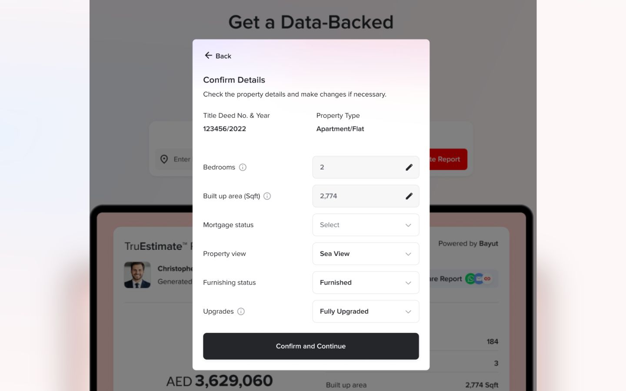Click the email share icon

click(x=479, y=278)
